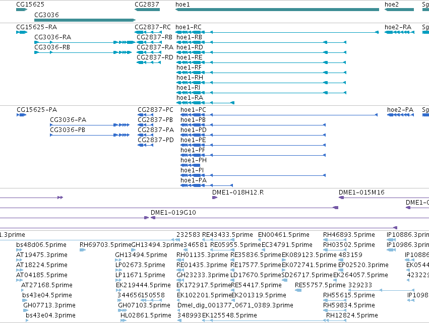429x323 pixels.
Task: Select the hoe1-RE transcript label
Action: pos(190,57)
